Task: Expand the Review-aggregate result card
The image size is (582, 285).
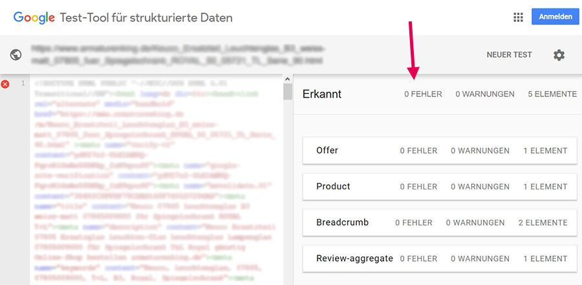Action: point(440,259)
